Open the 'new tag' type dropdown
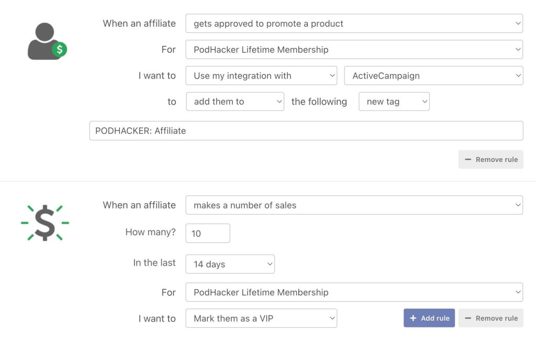536x341 pixels. tap(394, 102)
